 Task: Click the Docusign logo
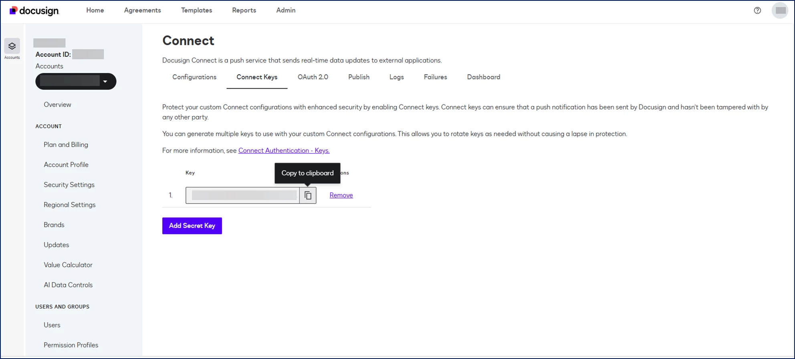[34, 11]
